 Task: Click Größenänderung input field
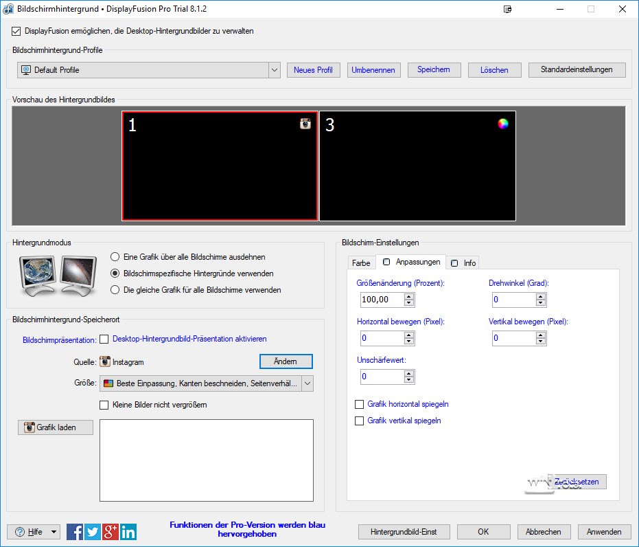[383, 300]
